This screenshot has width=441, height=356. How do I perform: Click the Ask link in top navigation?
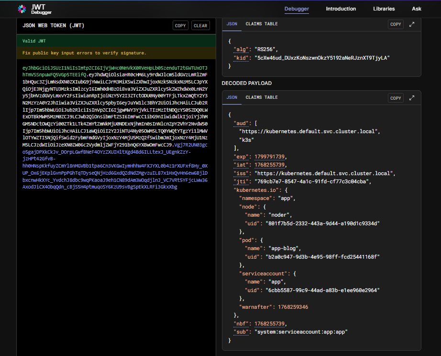point(416,9)
